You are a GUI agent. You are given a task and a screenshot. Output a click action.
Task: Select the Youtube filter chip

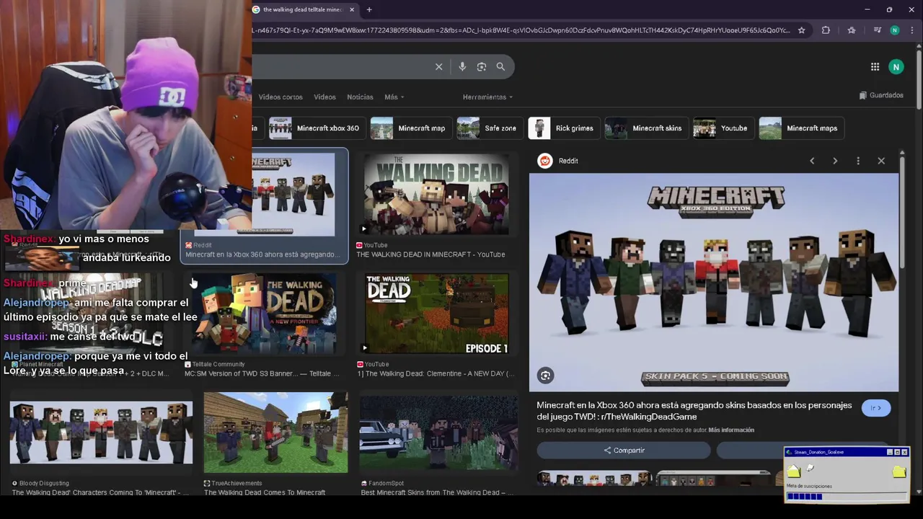tap(723, 128)
